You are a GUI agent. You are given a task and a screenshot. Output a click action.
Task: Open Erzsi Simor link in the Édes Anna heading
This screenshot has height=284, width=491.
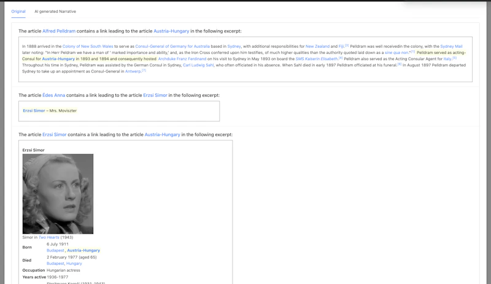pos(155,95)
